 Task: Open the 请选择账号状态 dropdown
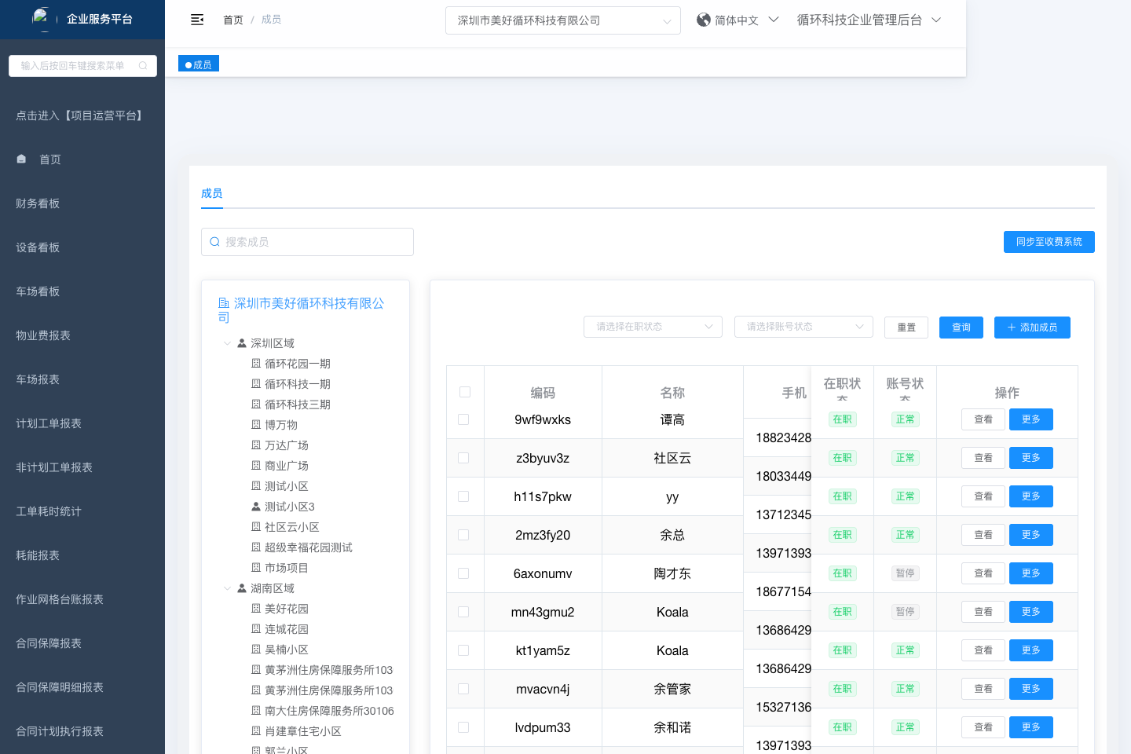pyautogui.click(x=803, y=327)
